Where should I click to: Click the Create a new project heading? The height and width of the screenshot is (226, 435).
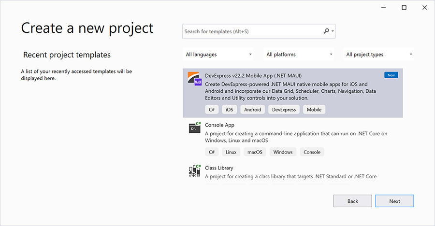point(87,28)
